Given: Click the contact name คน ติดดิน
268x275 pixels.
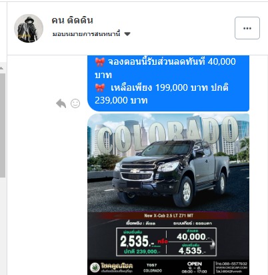Looking at the screenshot, I should coord(73,20).
